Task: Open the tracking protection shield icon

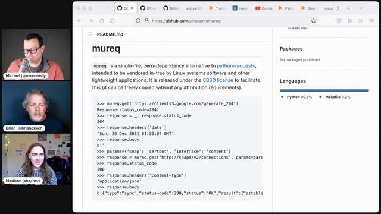Action: click(138, 21)
